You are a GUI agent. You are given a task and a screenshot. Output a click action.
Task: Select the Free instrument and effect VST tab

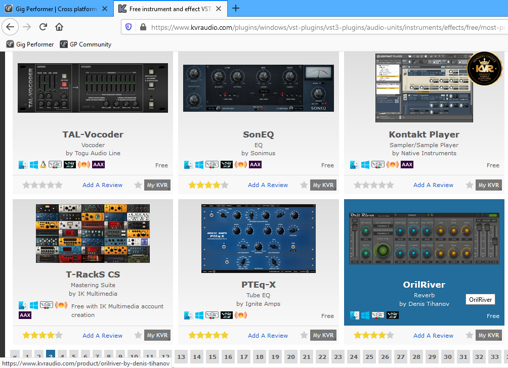coord(170,9)
